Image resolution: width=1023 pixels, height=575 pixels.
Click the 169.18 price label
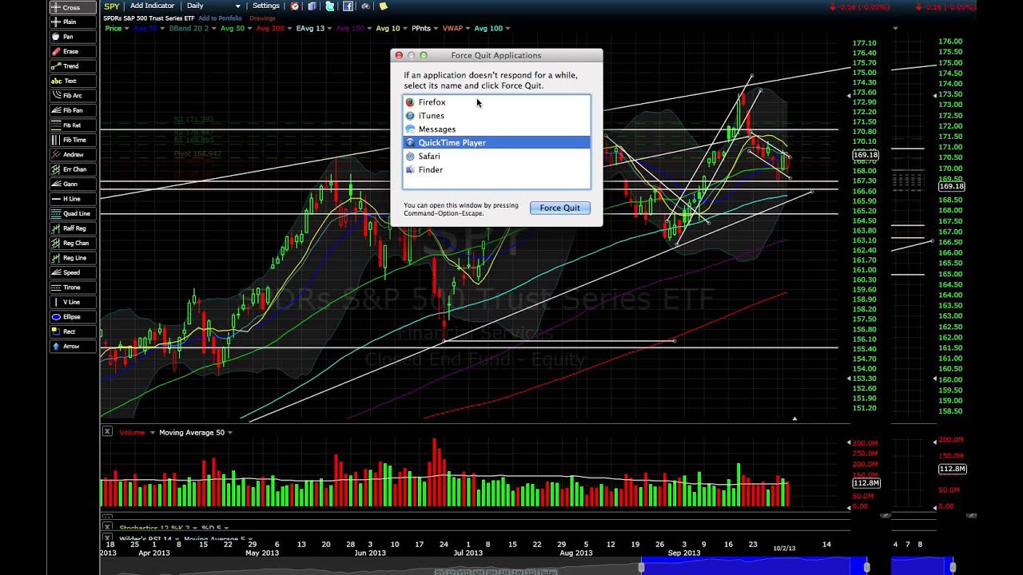(x=866, y=155)
